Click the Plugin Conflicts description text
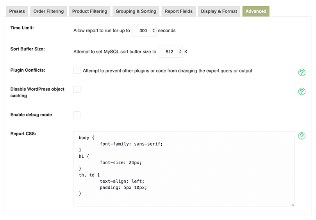This screenshot has height=220, width=316. pos(167,71)
